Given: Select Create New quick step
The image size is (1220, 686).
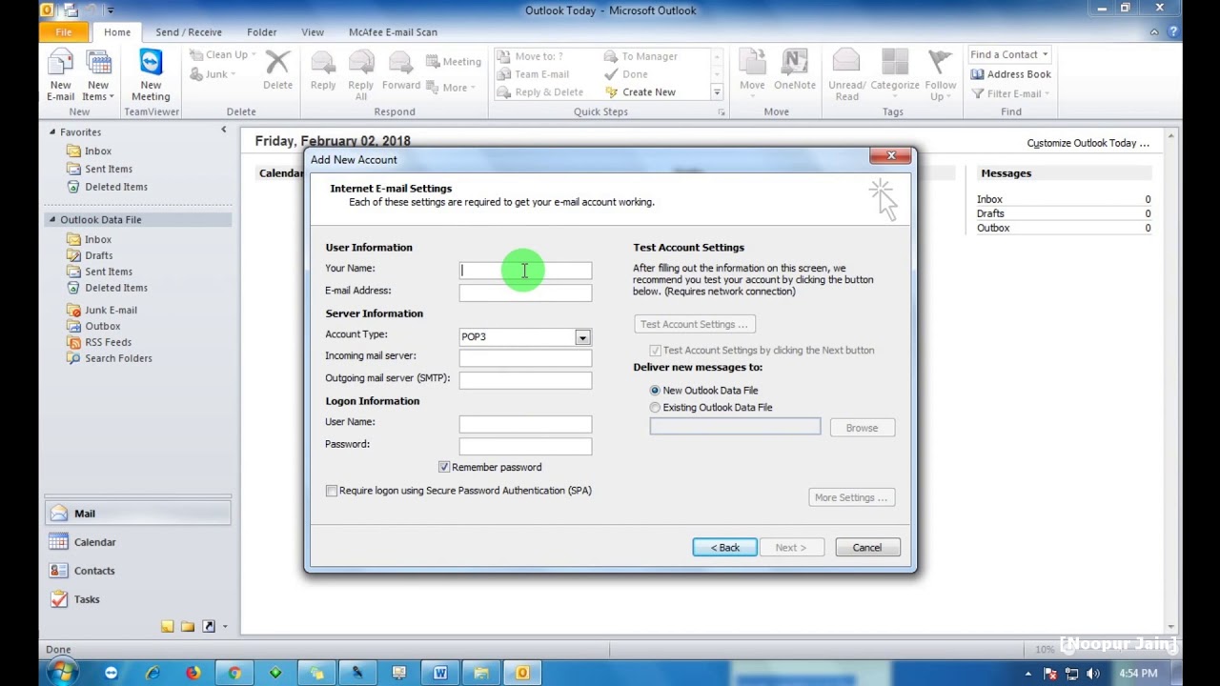Looking at the screenshot, I should [x=640, y=92].
